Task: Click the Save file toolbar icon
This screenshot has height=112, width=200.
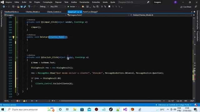Action: click(22, 7)
